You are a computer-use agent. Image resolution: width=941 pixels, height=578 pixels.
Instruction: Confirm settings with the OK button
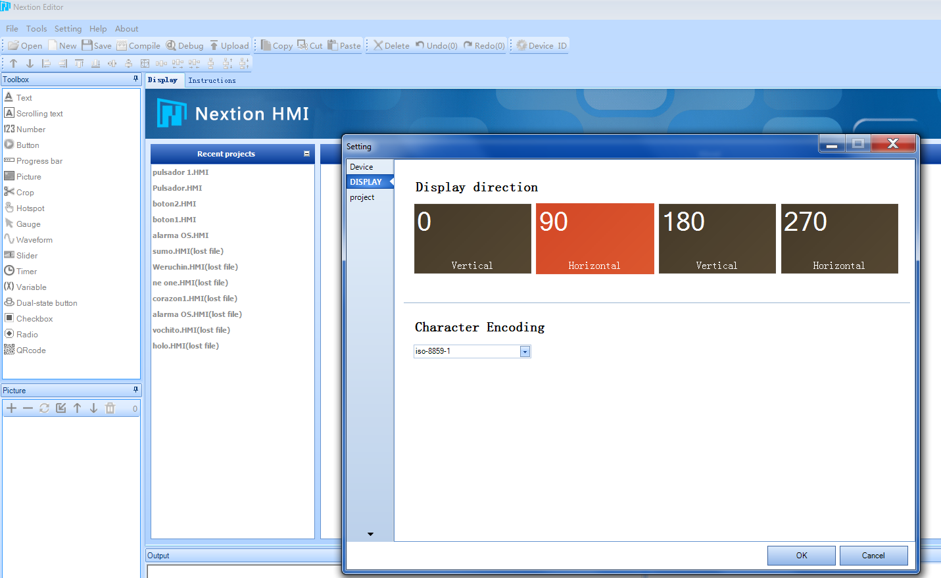[x=802, y=556]
